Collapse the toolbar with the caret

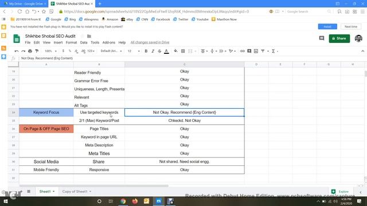pos(363,51)
